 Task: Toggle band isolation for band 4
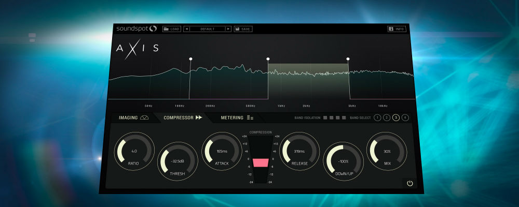click(x=344, y=117)
